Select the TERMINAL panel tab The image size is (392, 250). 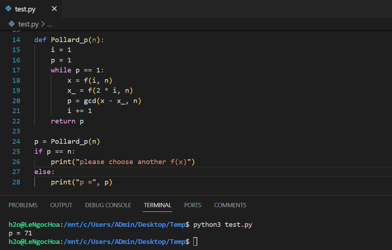tap(158, 205)
